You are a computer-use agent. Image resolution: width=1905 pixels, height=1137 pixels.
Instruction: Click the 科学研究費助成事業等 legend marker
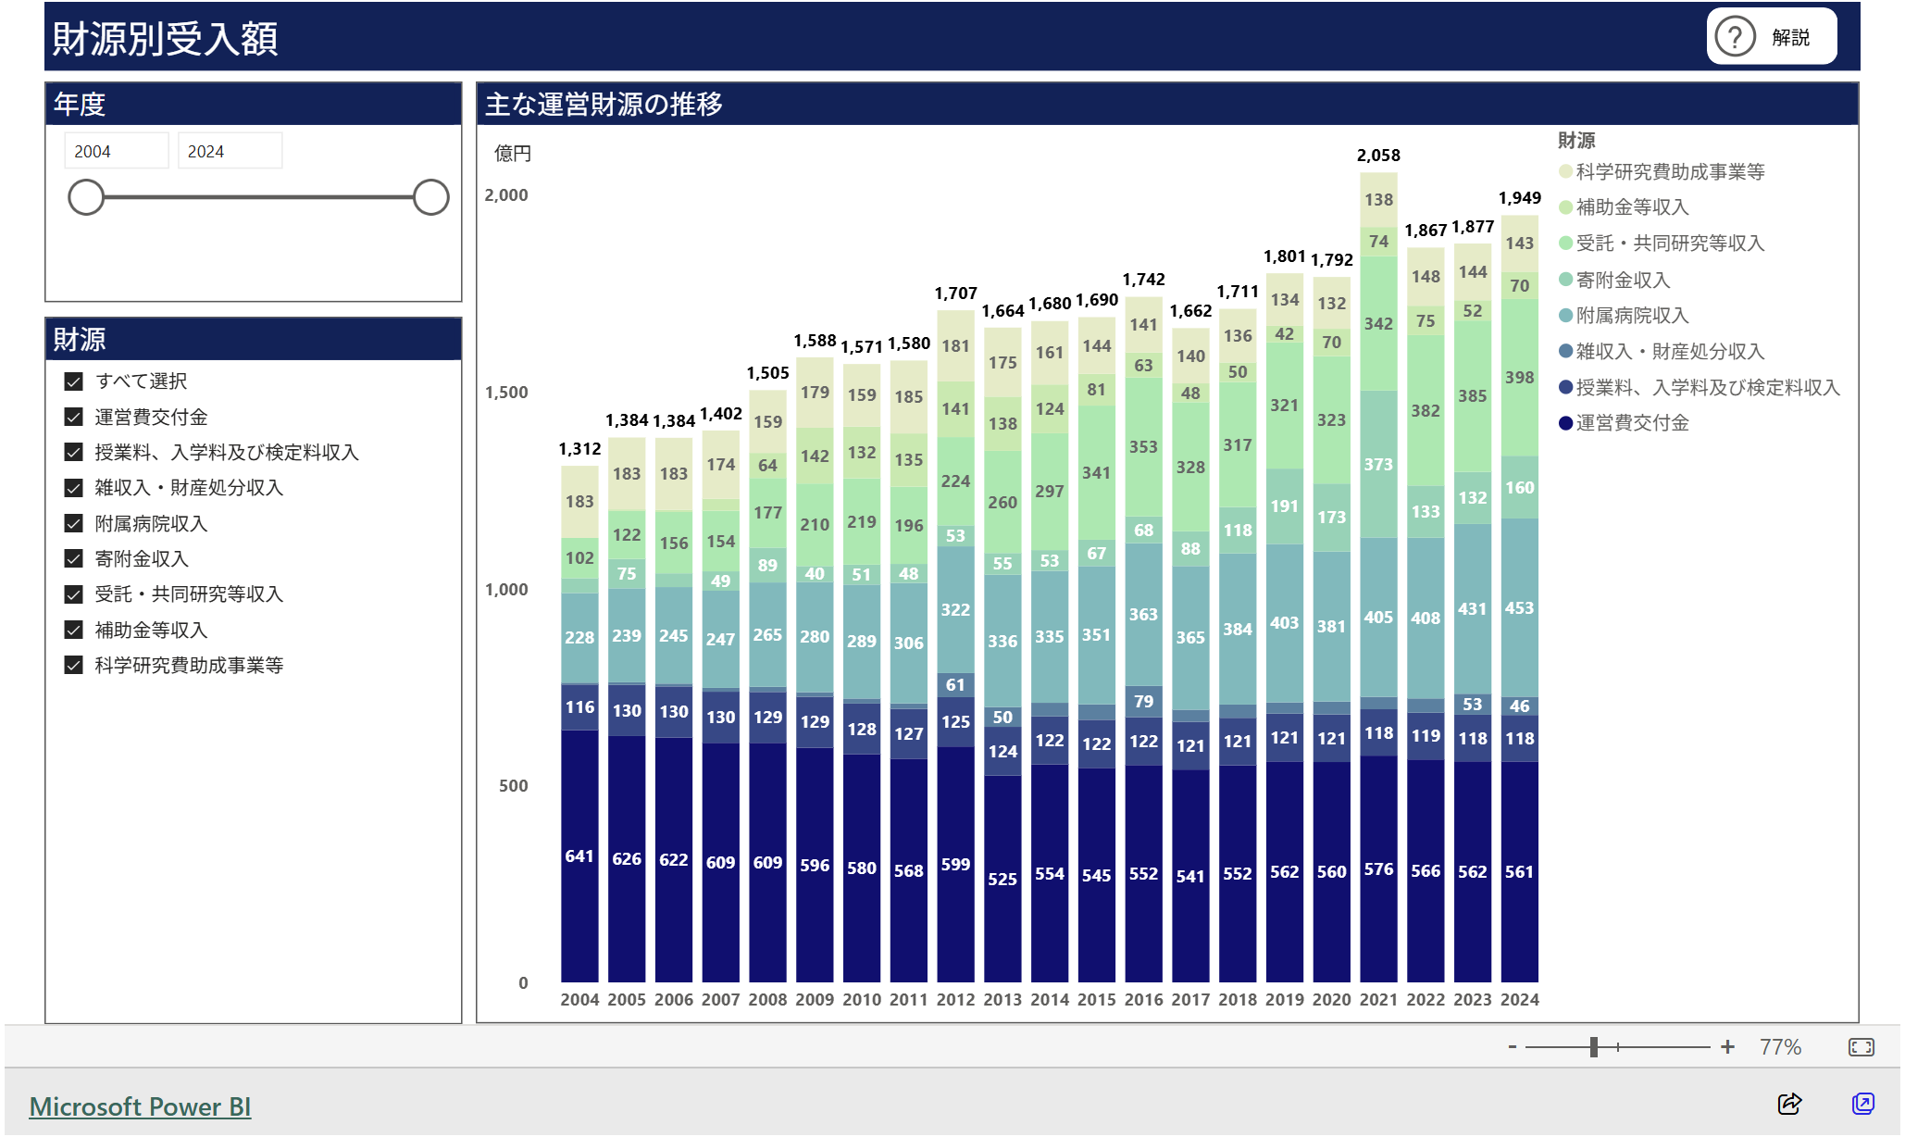(1565, 171)
